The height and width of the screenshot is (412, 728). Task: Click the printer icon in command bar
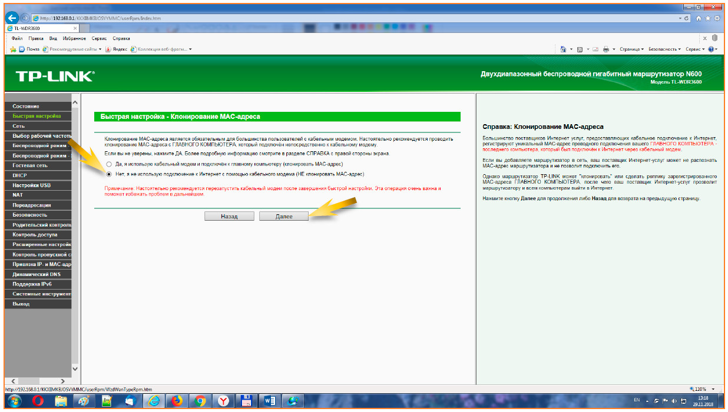605,49
